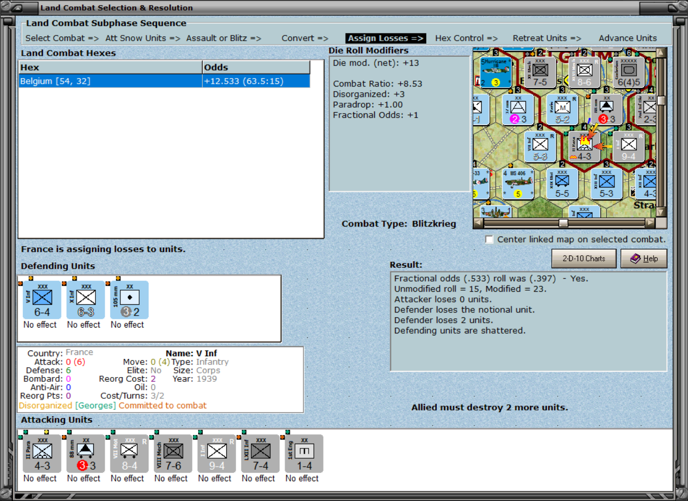Click the Advance Units subphase label
This screenshot has width=688, height=501.
click(628, 38)
